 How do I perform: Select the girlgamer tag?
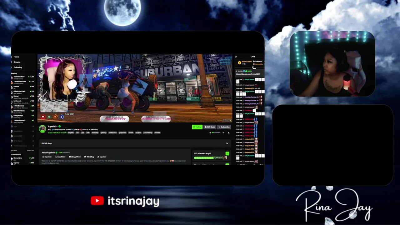point(122,133)
